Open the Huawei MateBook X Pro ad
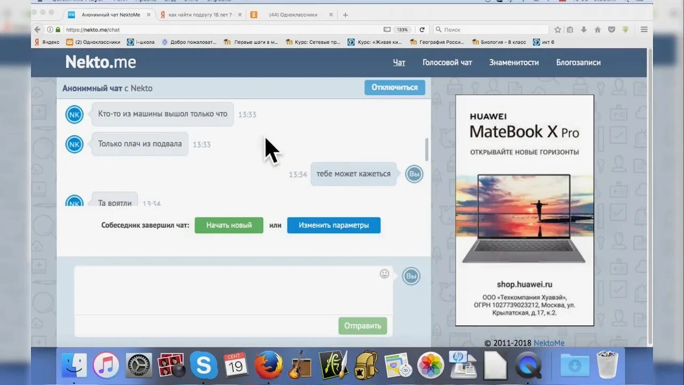Screen dimensions: 684x385 click(x=524, y=210)
